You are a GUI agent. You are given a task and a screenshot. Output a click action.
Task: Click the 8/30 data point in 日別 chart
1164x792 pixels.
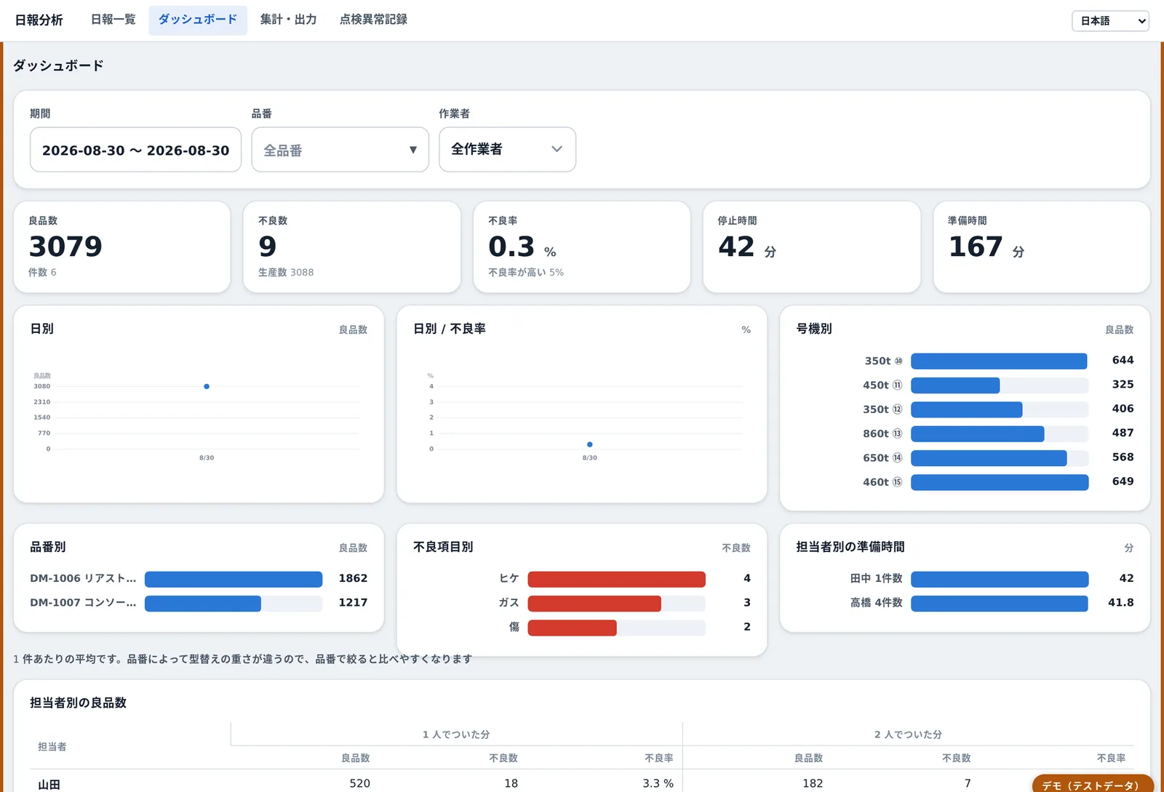207,386
